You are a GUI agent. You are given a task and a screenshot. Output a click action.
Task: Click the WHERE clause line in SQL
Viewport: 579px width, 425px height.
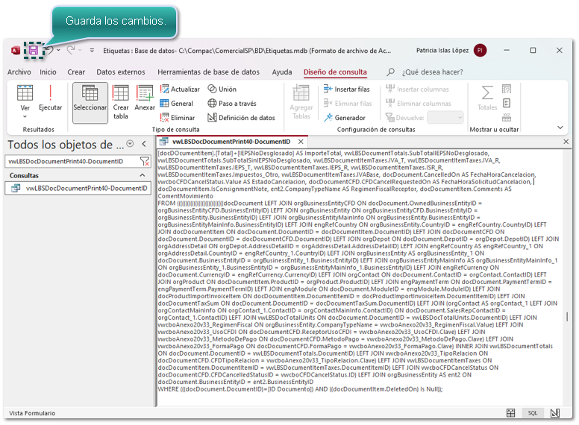300,389
